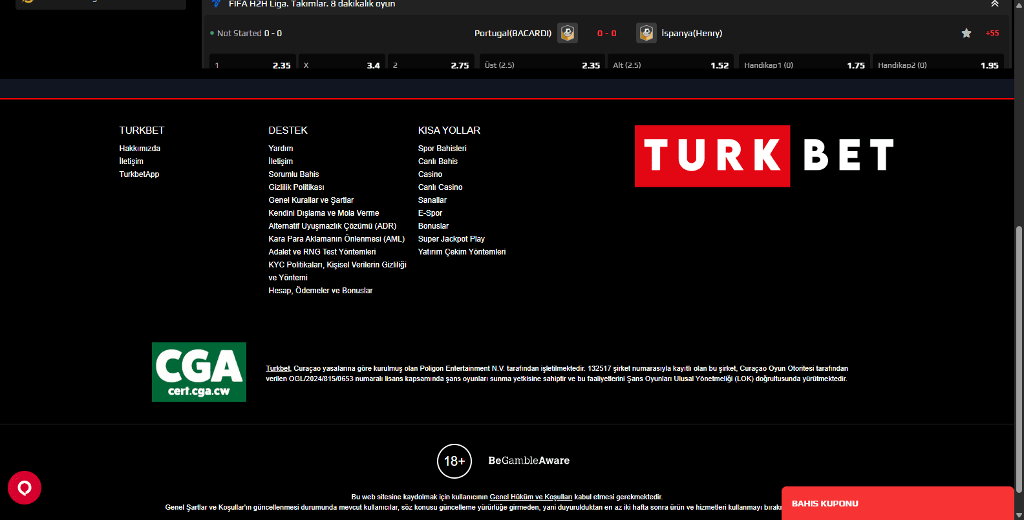Open Hakkımızda under TURKBET

140,149
